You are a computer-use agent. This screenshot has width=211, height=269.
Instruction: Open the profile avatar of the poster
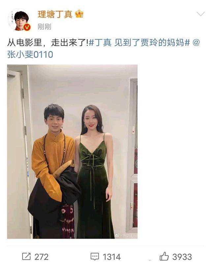click(19, 20)
